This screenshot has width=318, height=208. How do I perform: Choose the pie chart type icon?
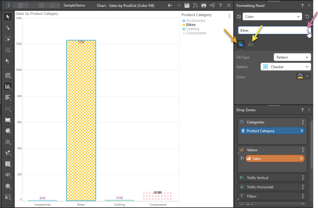[8, 131]
